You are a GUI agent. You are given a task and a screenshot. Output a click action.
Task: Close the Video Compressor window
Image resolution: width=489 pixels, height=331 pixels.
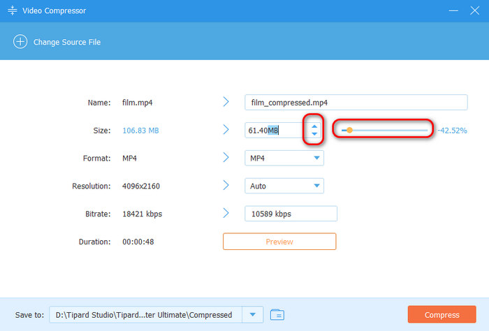474,10
